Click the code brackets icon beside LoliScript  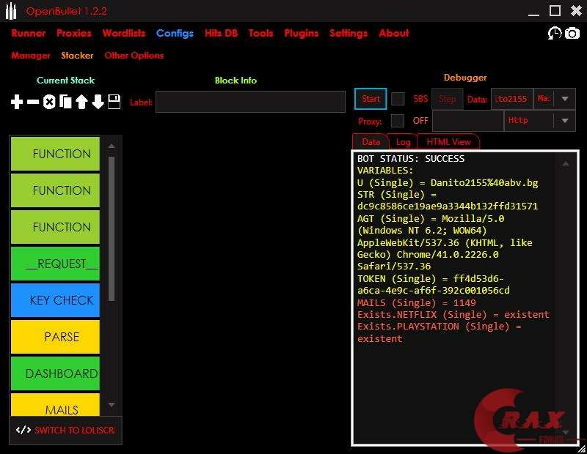pos(23,430)
